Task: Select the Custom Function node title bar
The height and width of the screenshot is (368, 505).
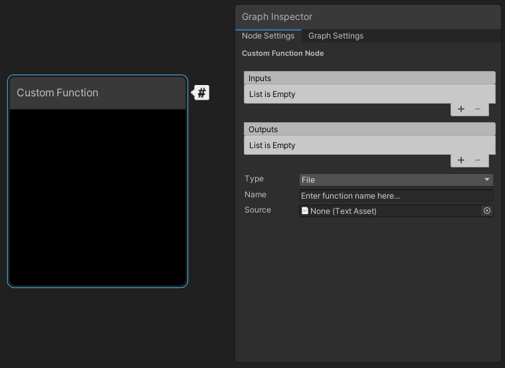Action: [x=98, y=93]
